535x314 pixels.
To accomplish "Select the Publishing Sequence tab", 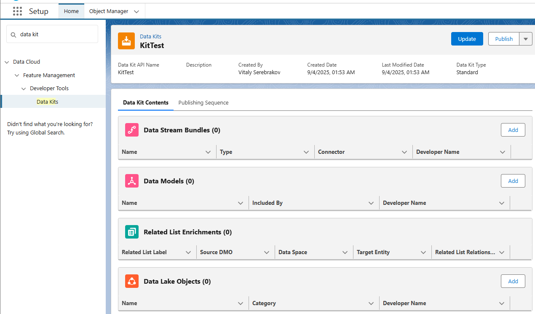I will 203,102.
